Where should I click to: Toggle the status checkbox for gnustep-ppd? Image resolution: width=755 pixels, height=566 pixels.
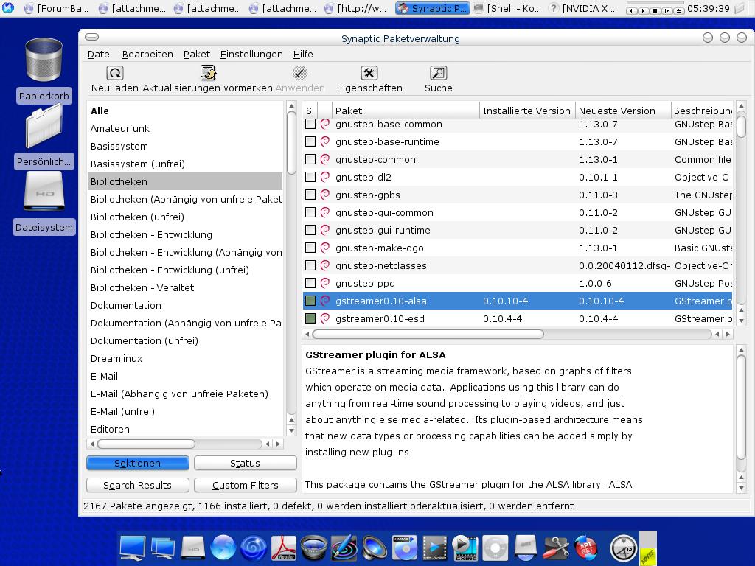click(x=310, y=283)
